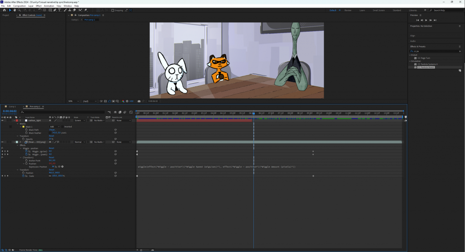The height and width of the screenshot is (252, 465).
Task: Select the Puppet Pin tool
Action: pos(86,10)
